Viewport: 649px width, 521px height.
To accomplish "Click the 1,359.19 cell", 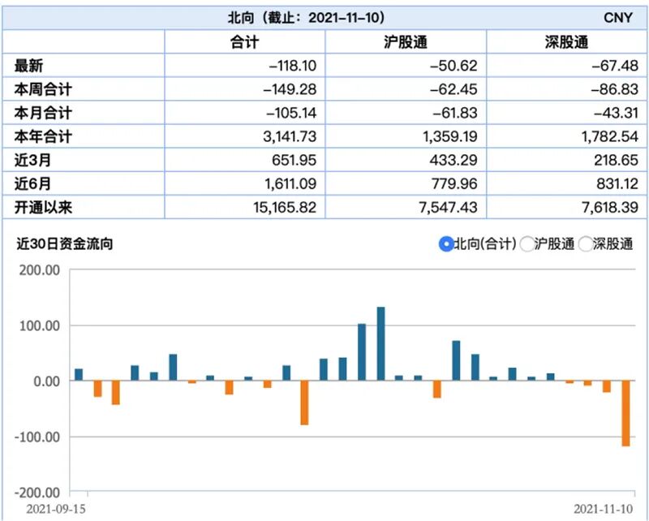I will pyautogui.click(x=450, y=136).
